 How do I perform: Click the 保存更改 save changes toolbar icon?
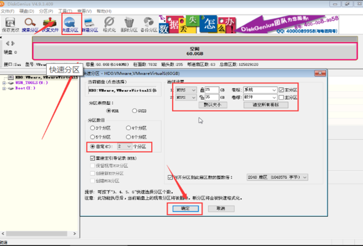coord(10,25)
